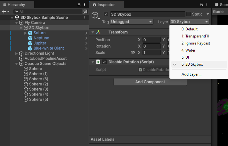
Task: Click the GameObject cube icon picker in Inspector
Action: [95, 15]
